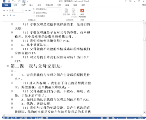Open ribbon display options icon
The width and height of the screenshot is (146, 120).
[130, 1]
